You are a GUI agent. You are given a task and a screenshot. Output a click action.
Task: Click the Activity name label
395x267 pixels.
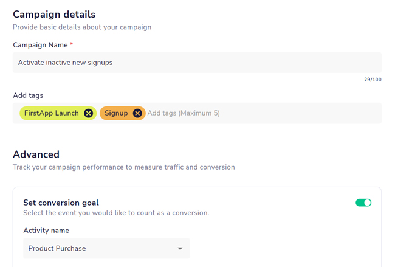[x=46, y=231]
